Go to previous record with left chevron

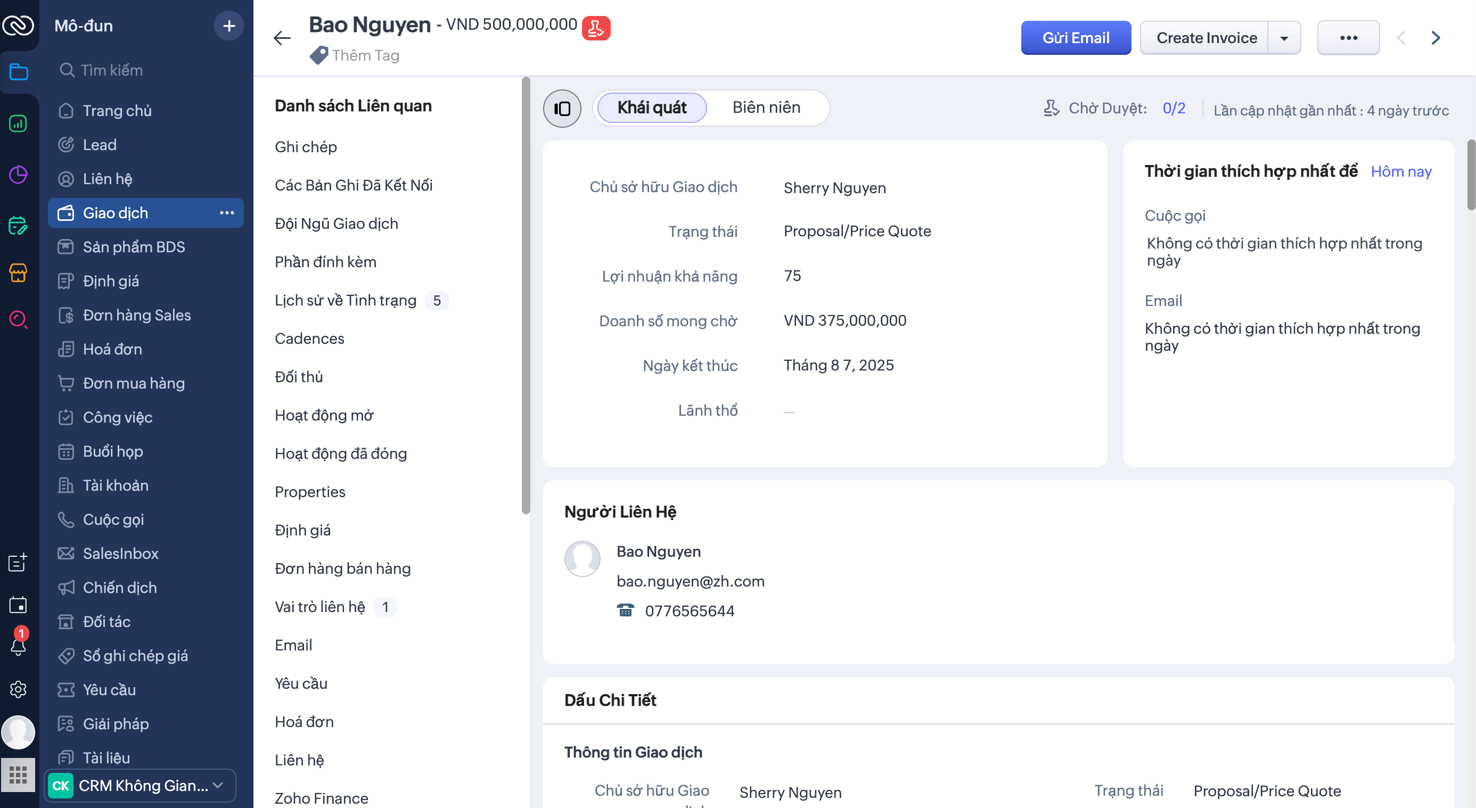1401,38
